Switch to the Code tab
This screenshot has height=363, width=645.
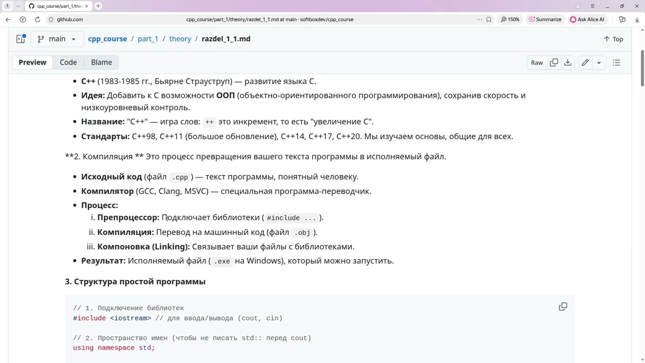68,63
